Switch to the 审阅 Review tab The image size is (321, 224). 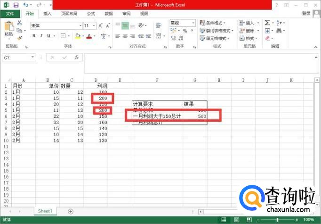tap(126, 14)
